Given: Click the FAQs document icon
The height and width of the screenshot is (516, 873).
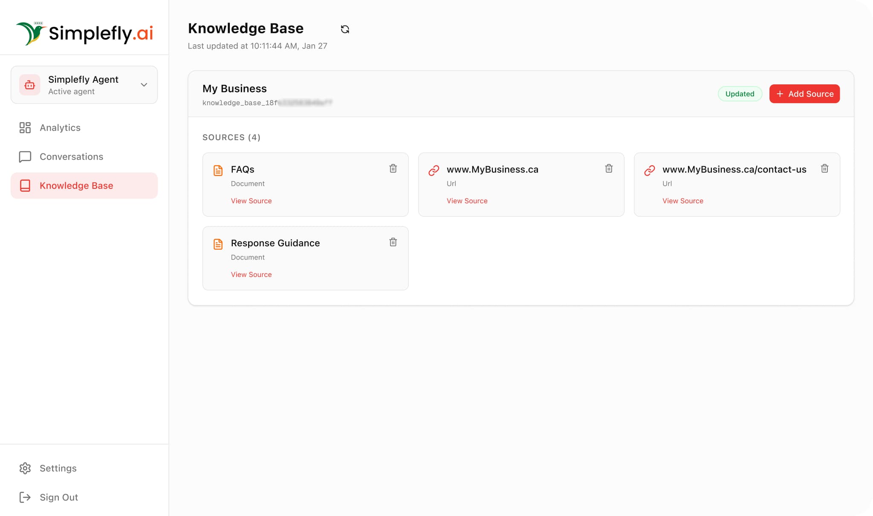Looking at the screenshot, I should (x=218, y=170).
